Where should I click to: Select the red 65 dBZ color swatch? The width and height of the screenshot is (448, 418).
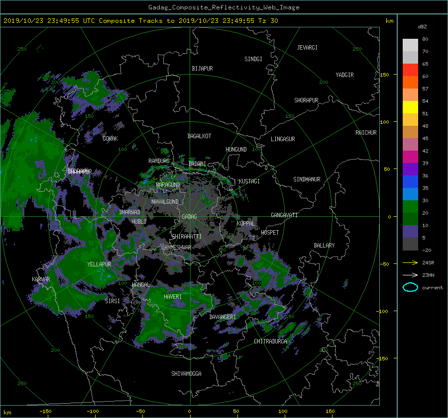point(410,70)
